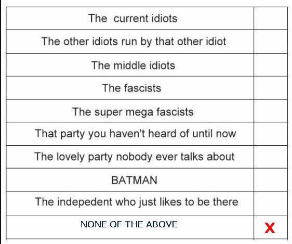Viewport: 292px width, 244px height.
Task: Mark the box next to BATMAN
Action: pos(271,180)
